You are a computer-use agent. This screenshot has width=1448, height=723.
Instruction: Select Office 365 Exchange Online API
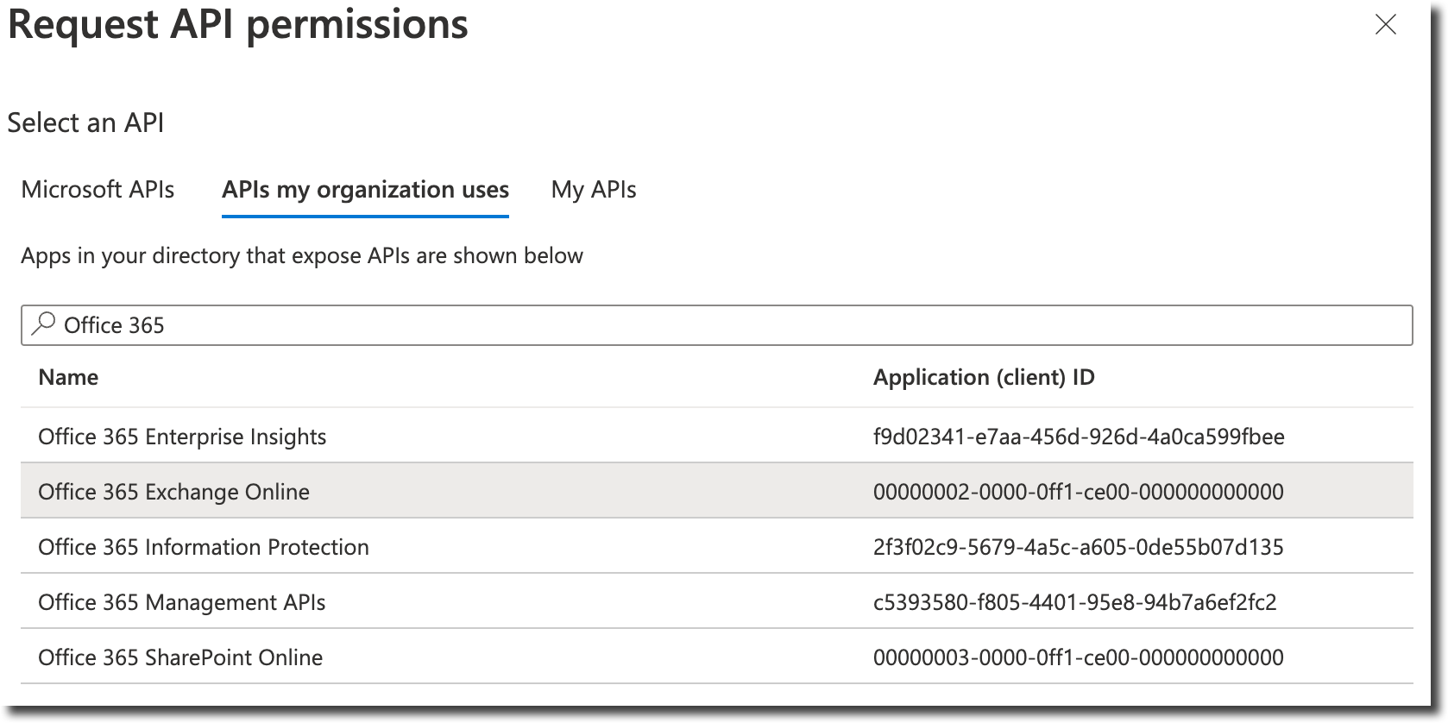pos(174,492)
